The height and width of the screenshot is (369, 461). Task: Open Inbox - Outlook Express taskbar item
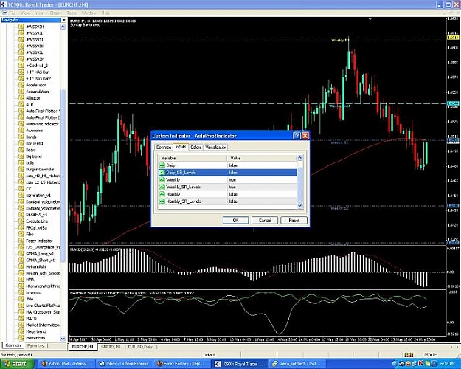pos(125,364)
